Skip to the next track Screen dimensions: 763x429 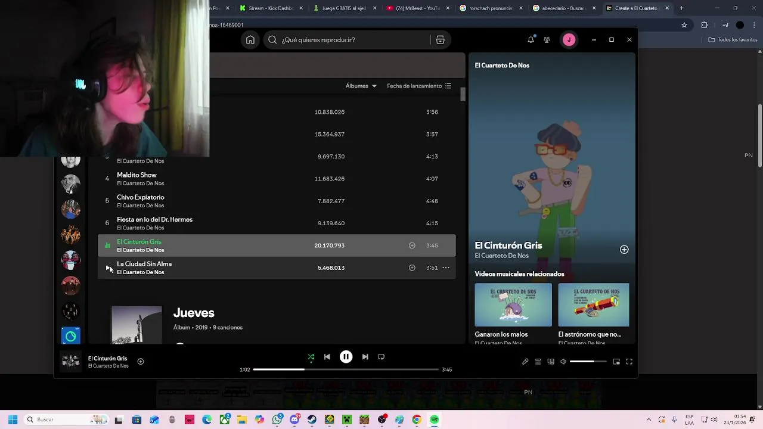pyautogui.click(x=365, y=357)
